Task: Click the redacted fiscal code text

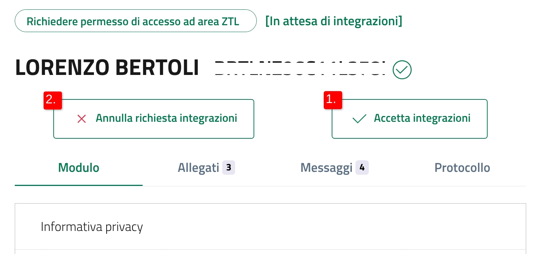Action: (x=300, y=68)
